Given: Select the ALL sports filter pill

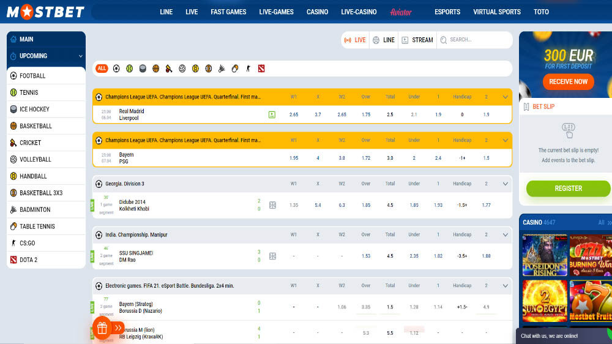Looking at the screenshot, I should click(102, 69).
